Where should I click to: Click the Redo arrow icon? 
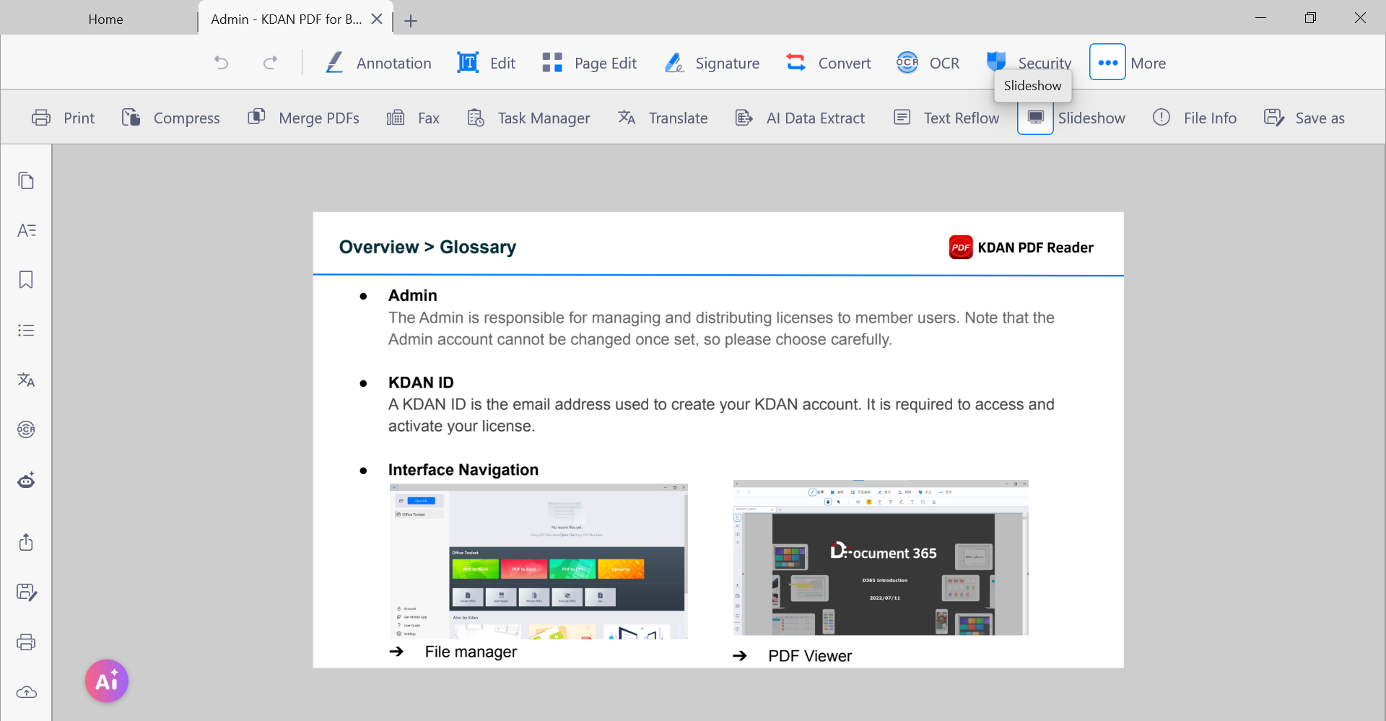[x=270, y=63]
